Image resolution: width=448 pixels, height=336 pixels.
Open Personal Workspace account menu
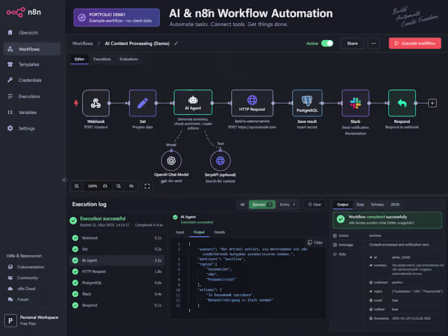(32, 320)
